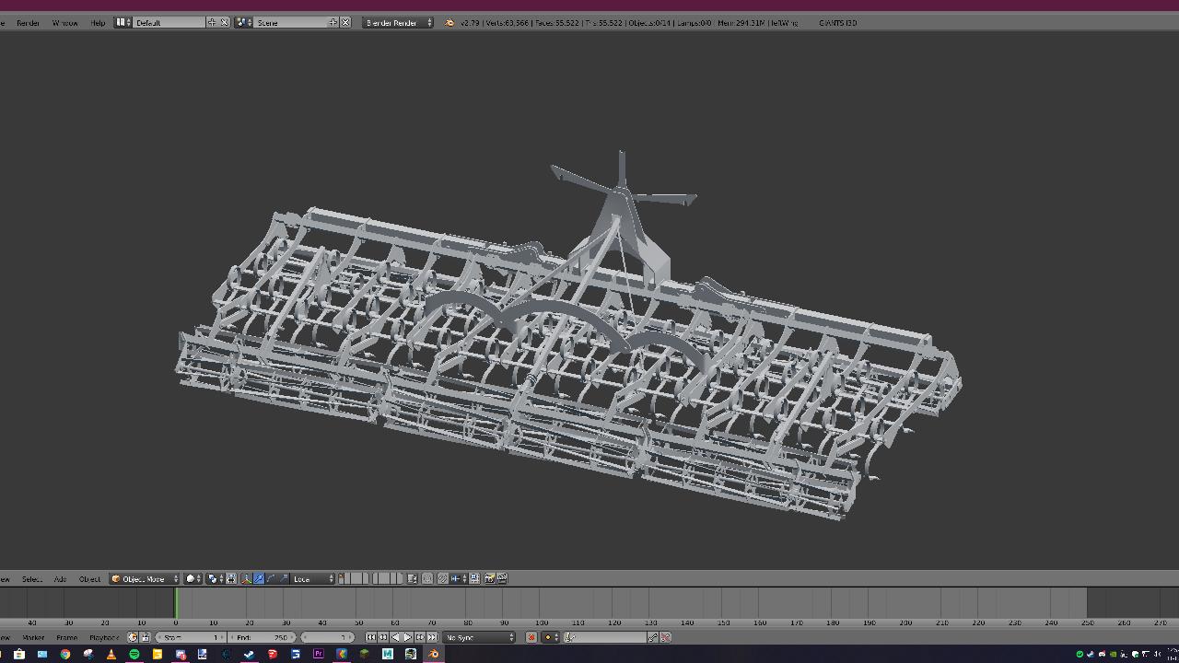This screenshot has height=663, width=1179.
Task: Open the 3D view Add menu
Action: (x=60, y=578)
